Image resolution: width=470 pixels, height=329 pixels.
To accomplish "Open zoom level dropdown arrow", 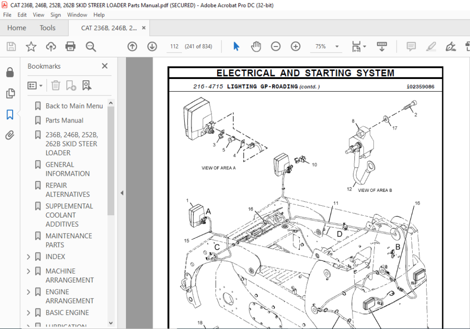I will (x=337, y=47).
